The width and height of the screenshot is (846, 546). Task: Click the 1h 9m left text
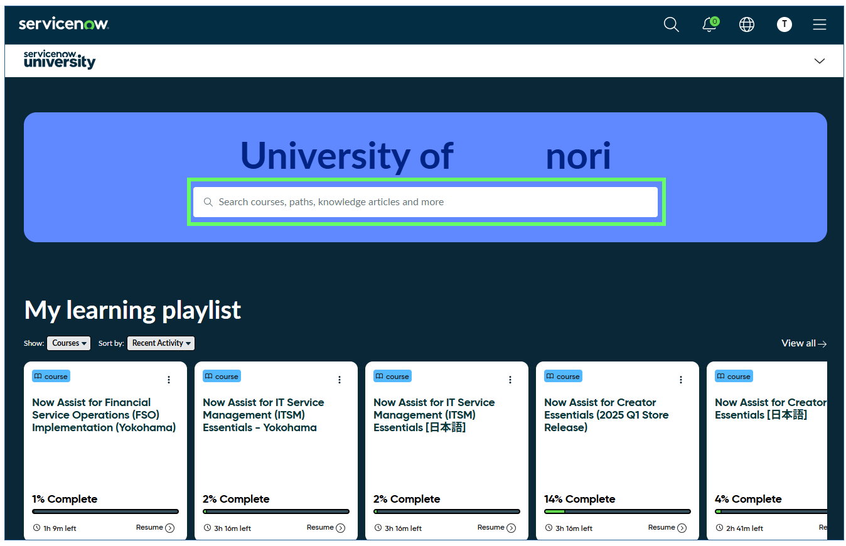click(60, 528)
